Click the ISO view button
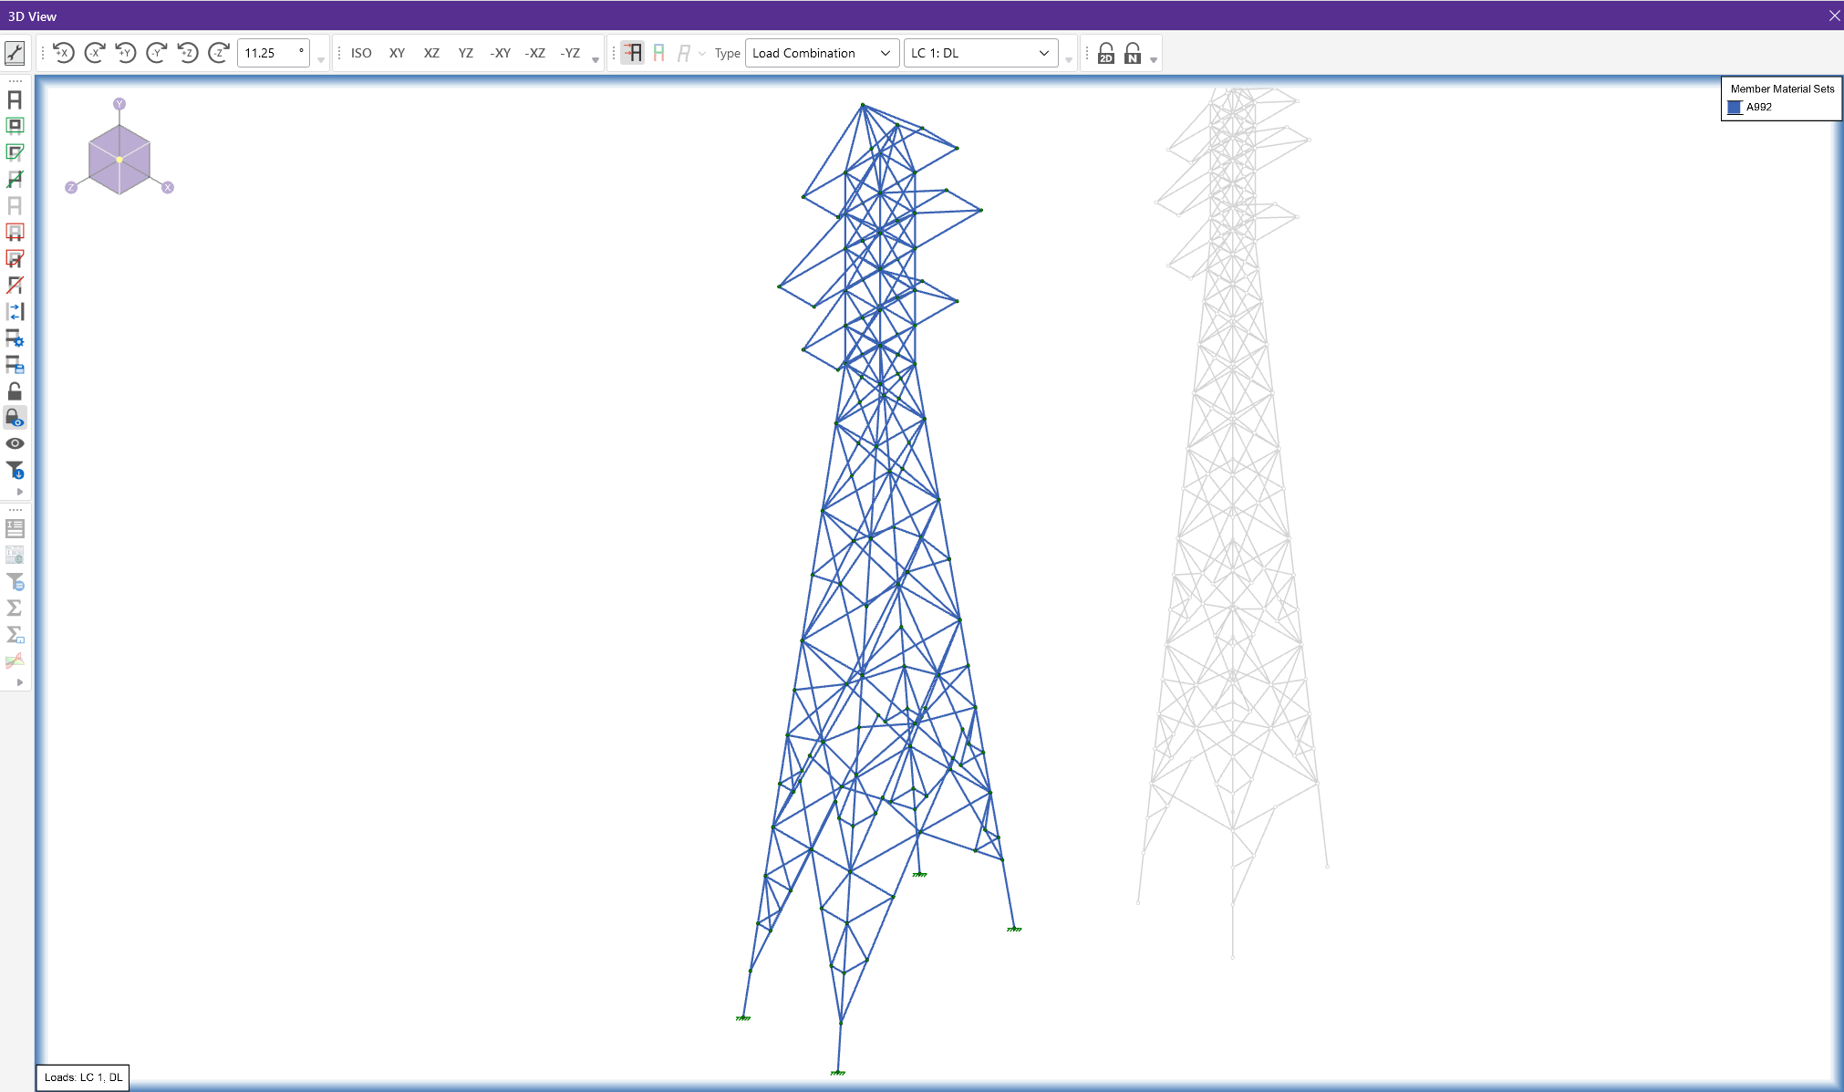The height and width of the screenshot is (1092, 1844). tap(361, 53)
